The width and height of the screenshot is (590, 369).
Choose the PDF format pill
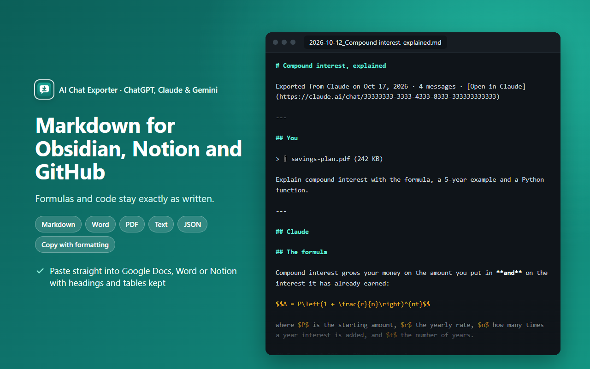coord(132,224)
